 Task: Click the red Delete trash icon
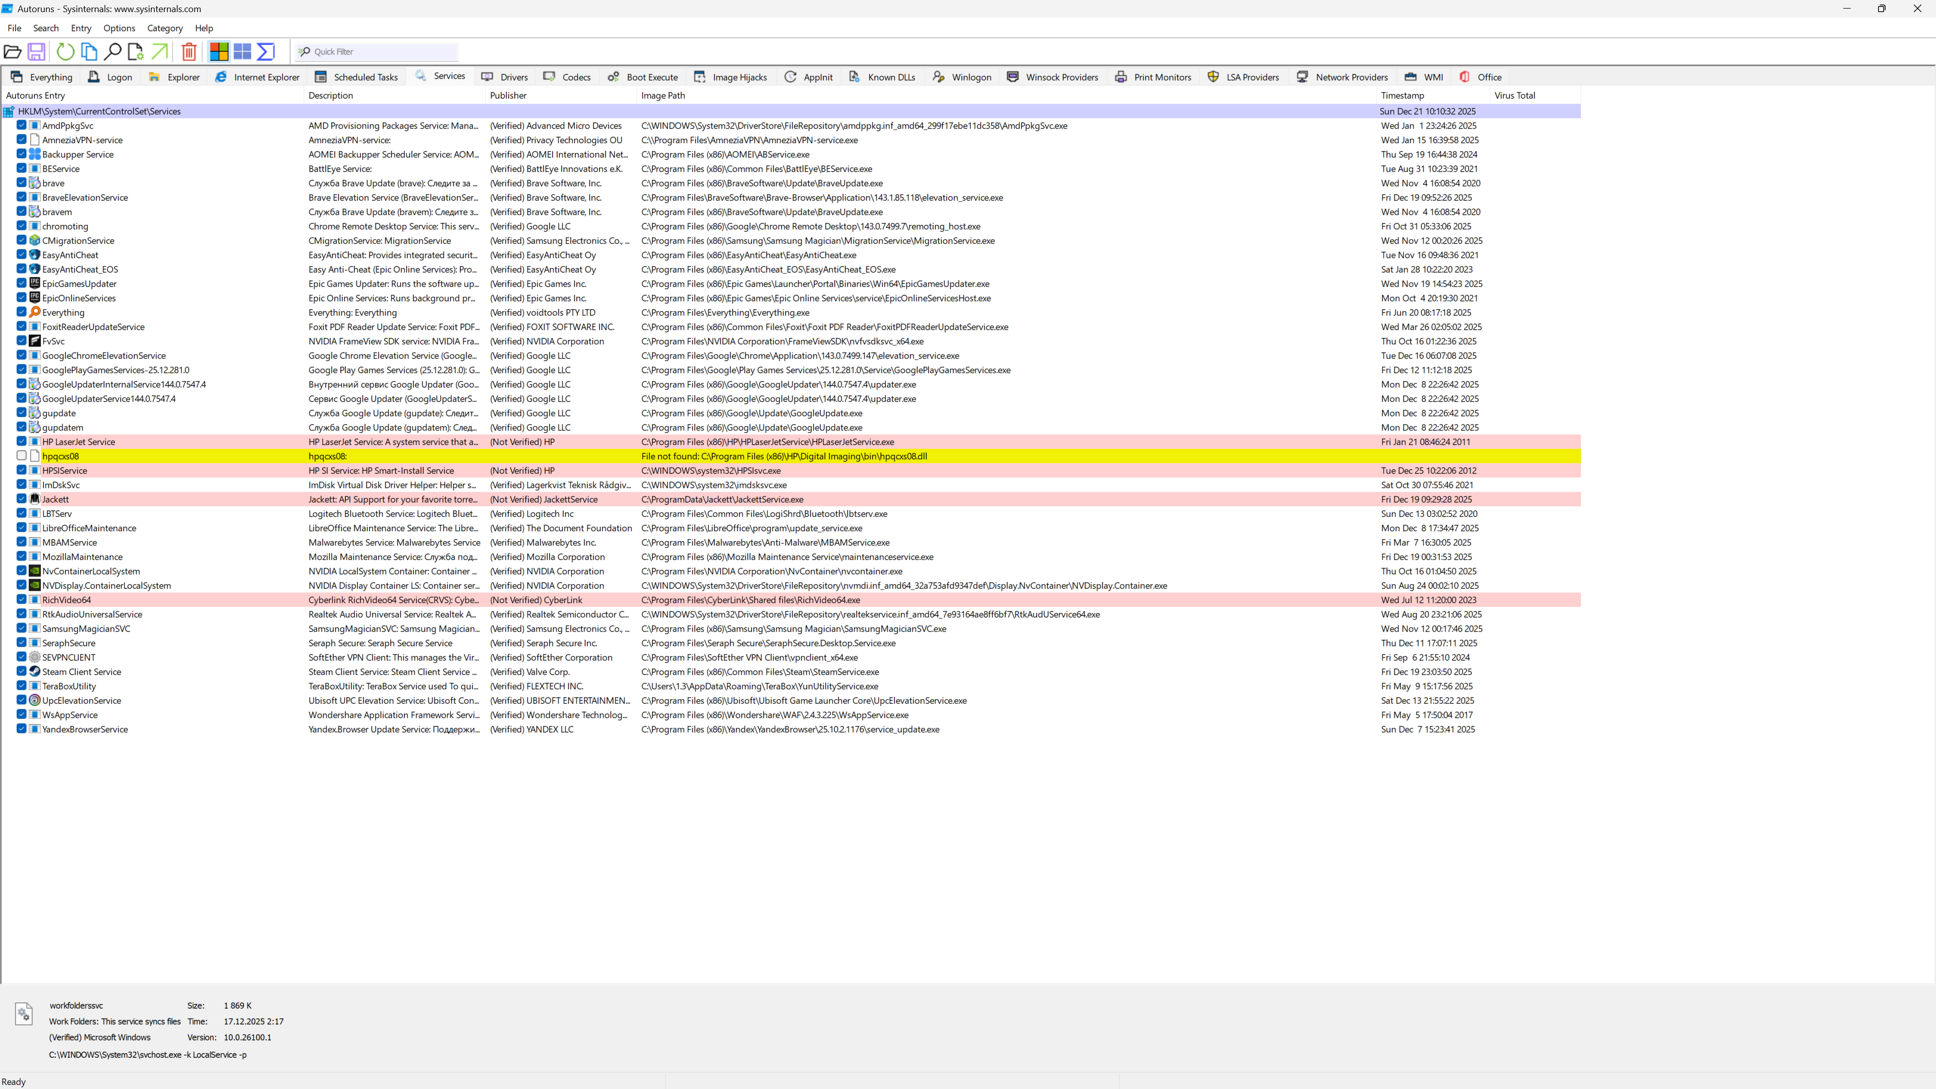pyautogui.click(x=190, y=51)
